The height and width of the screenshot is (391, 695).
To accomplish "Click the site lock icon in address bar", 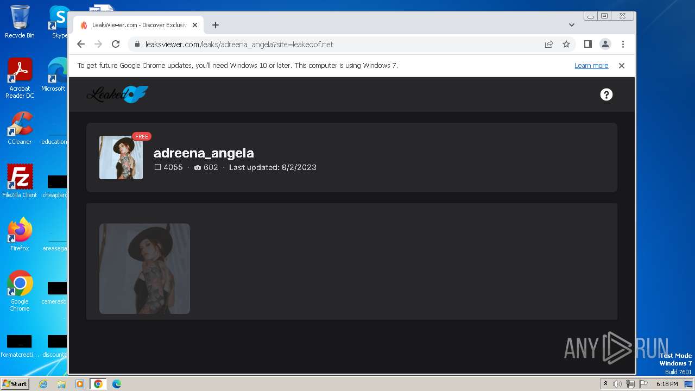I will [x=137, y=45].
